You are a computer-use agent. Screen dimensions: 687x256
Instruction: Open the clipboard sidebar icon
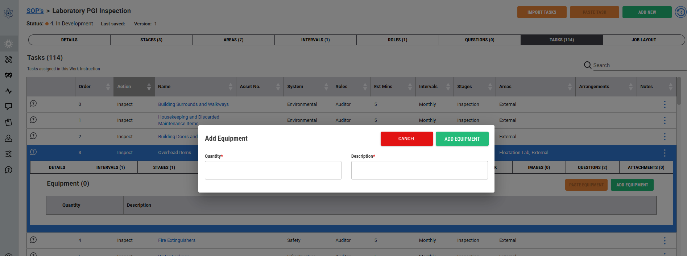8,123
